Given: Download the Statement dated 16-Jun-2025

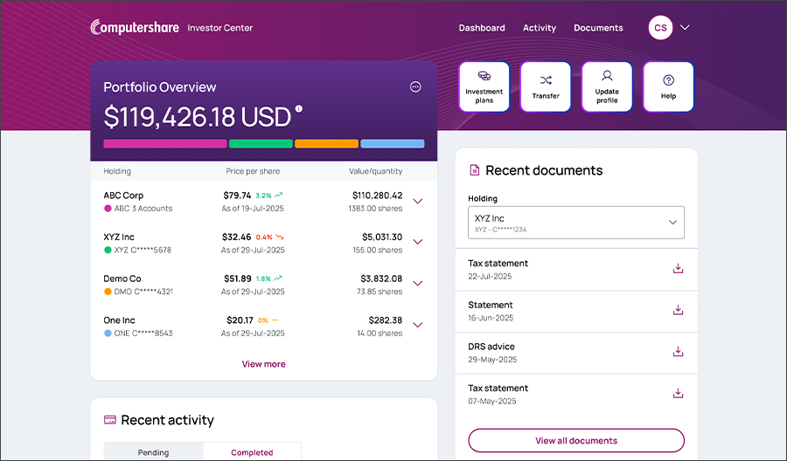Looking at the screenshot, I should coord(678,310).
